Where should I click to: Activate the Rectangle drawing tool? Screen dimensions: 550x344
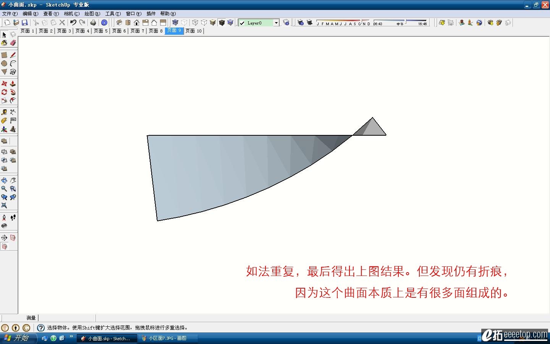point(4,55)
